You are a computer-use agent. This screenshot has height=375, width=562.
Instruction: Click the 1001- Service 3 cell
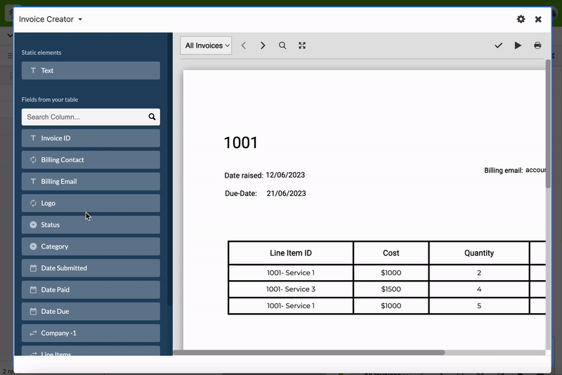click(x=291, y=289)
